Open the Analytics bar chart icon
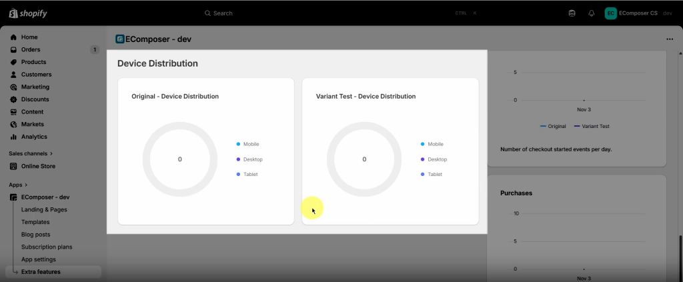 [13, 137]
